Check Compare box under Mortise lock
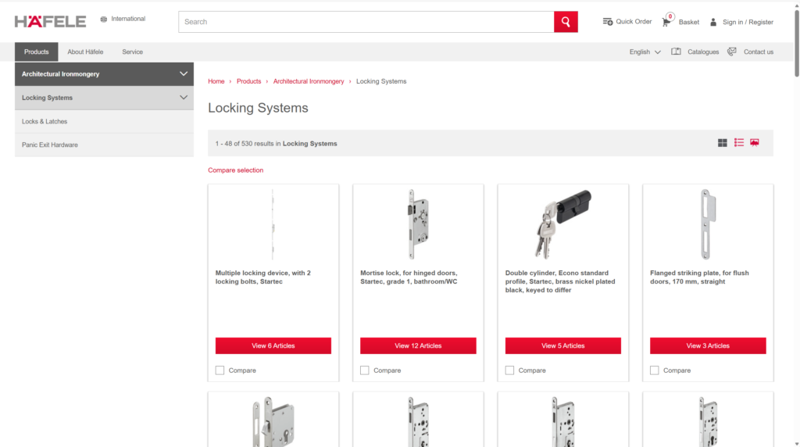 point(365,370)
